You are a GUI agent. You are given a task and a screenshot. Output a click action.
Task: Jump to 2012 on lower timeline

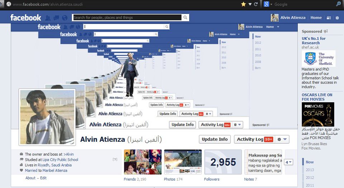click(310, 178)
